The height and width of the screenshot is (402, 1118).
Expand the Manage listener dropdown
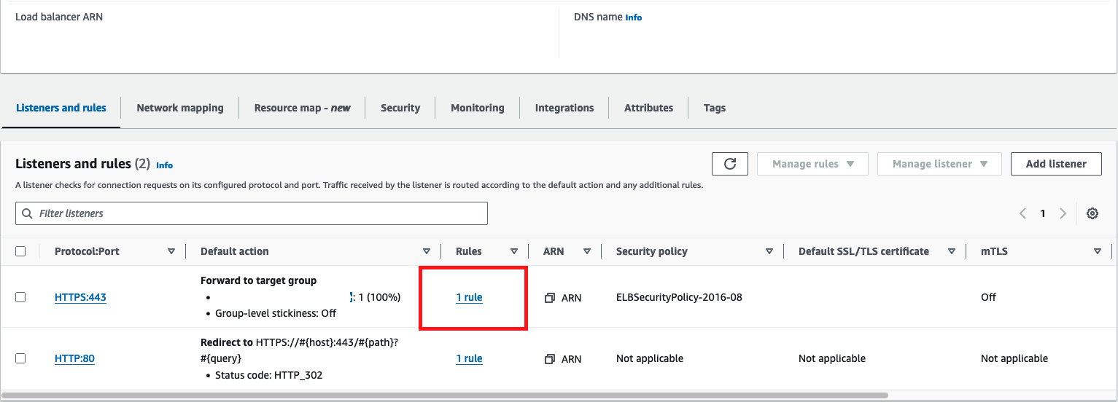939,164
